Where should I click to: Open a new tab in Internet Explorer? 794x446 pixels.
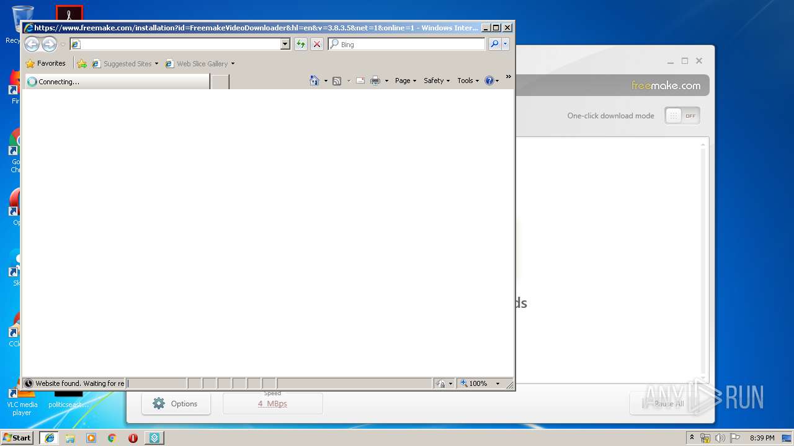pos(220,81)
